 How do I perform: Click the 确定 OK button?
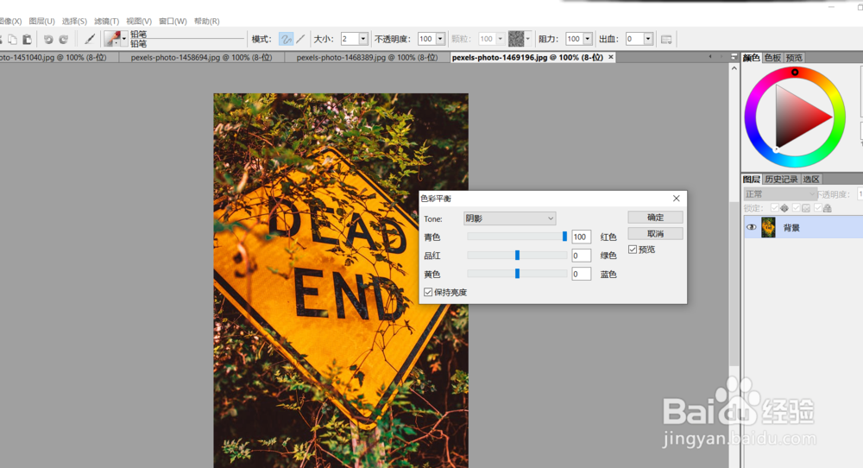tap(656, 218)
